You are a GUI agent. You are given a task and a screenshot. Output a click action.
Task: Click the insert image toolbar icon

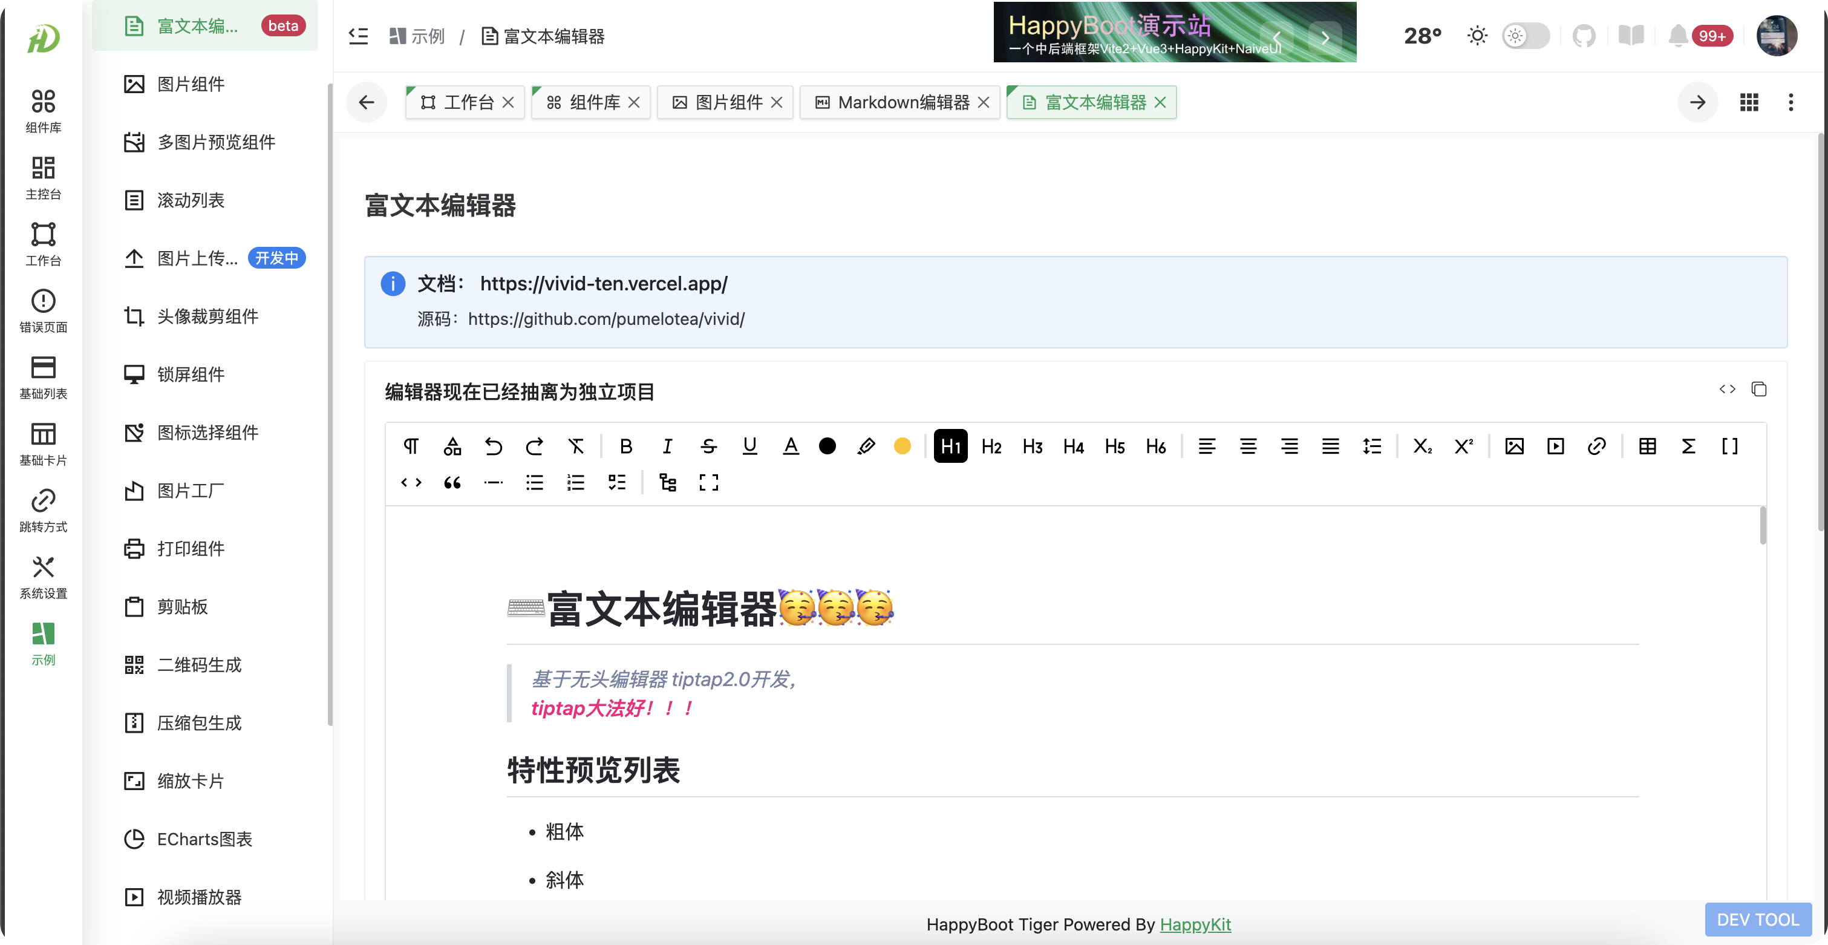1513,446
